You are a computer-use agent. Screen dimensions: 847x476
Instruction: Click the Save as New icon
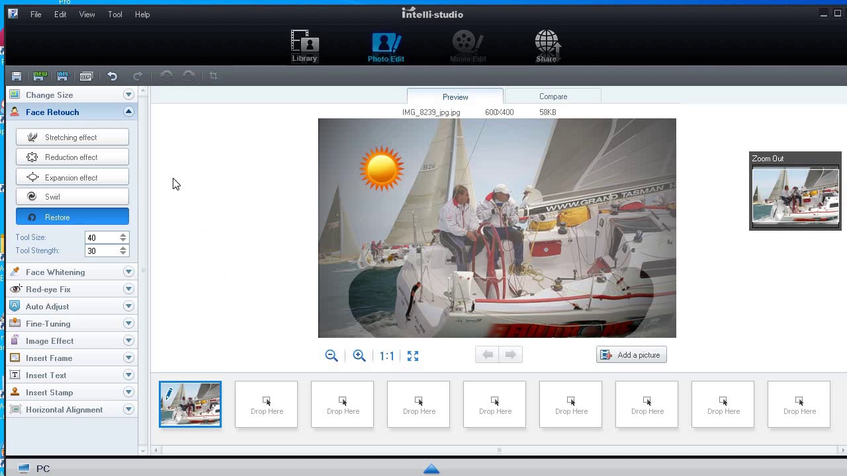39,77
